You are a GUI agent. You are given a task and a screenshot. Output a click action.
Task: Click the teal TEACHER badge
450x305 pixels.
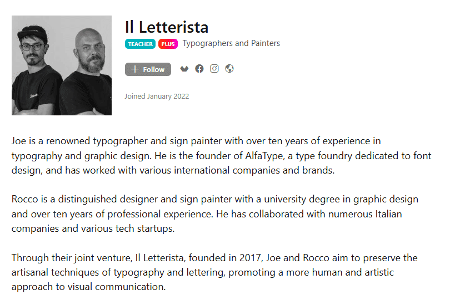(x=141, y=44)
